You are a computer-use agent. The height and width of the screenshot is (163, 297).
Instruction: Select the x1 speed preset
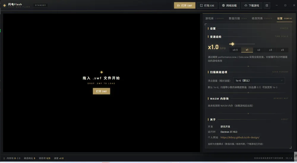pos(247,50)
